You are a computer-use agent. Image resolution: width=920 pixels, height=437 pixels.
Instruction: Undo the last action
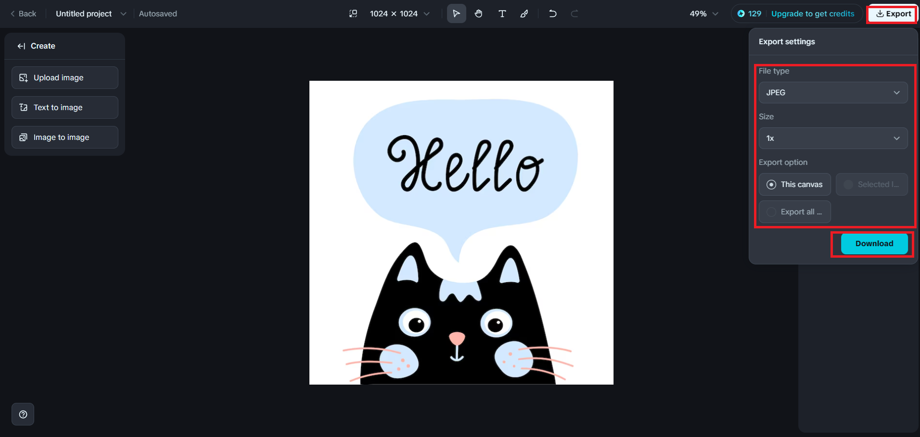(552, 13)
